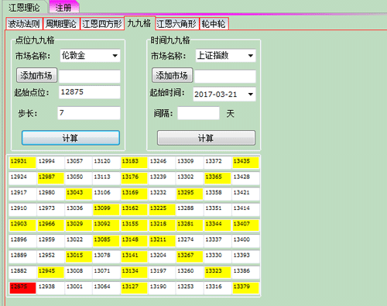Select cell 13057
This screenshot has width=387, height=306.
78,163
